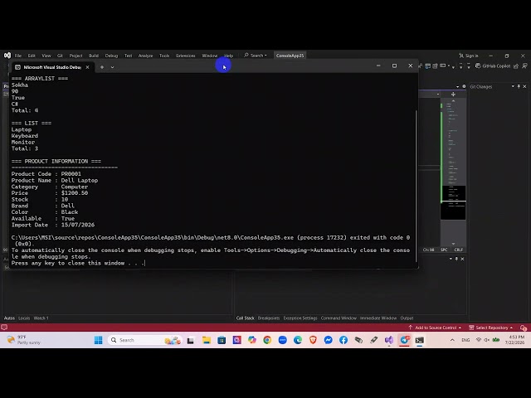Open the Window menu
The height and width of the screenshot is (398, 531).
[x=210, y=56]
